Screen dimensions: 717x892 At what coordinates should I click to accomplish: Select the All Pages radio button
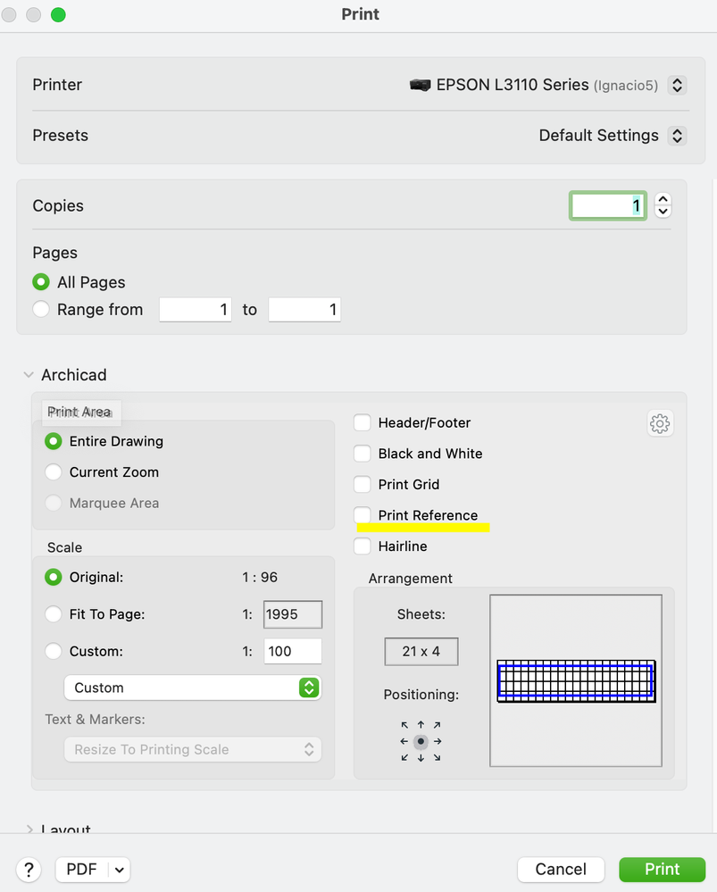41,281
